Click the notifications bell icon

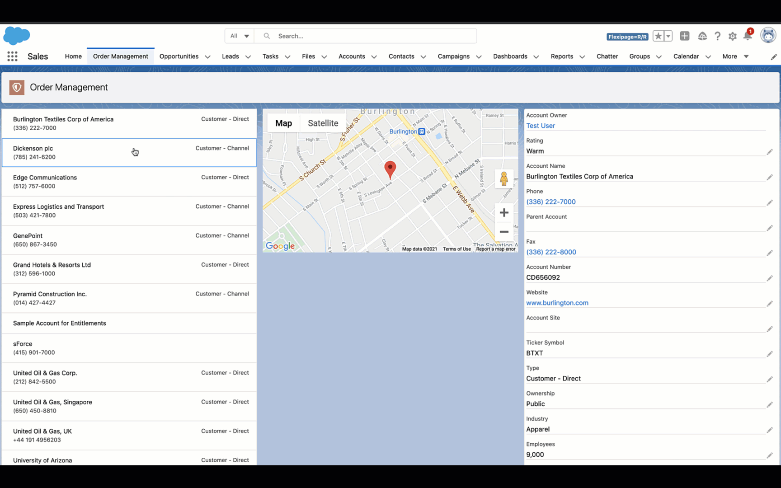click(747, 36)
